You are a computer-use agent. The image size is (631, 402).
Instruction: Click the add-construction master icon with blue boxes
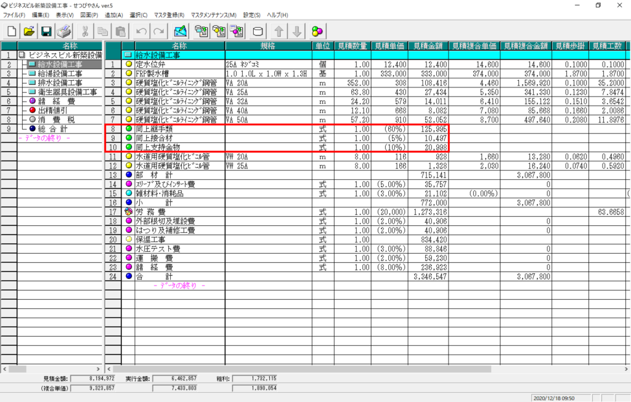(202, 31)
